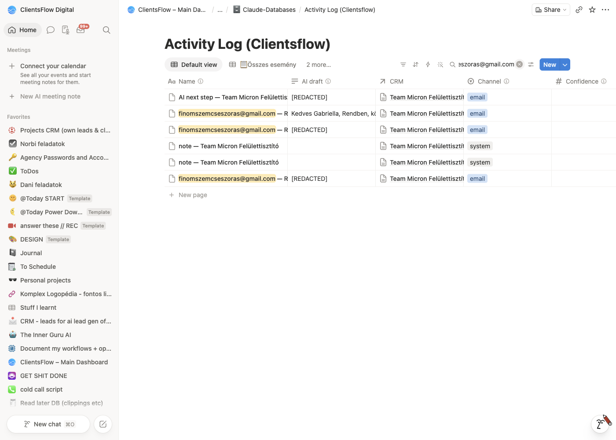Open the New button dropdown arrow

click(x=565, y=65)
